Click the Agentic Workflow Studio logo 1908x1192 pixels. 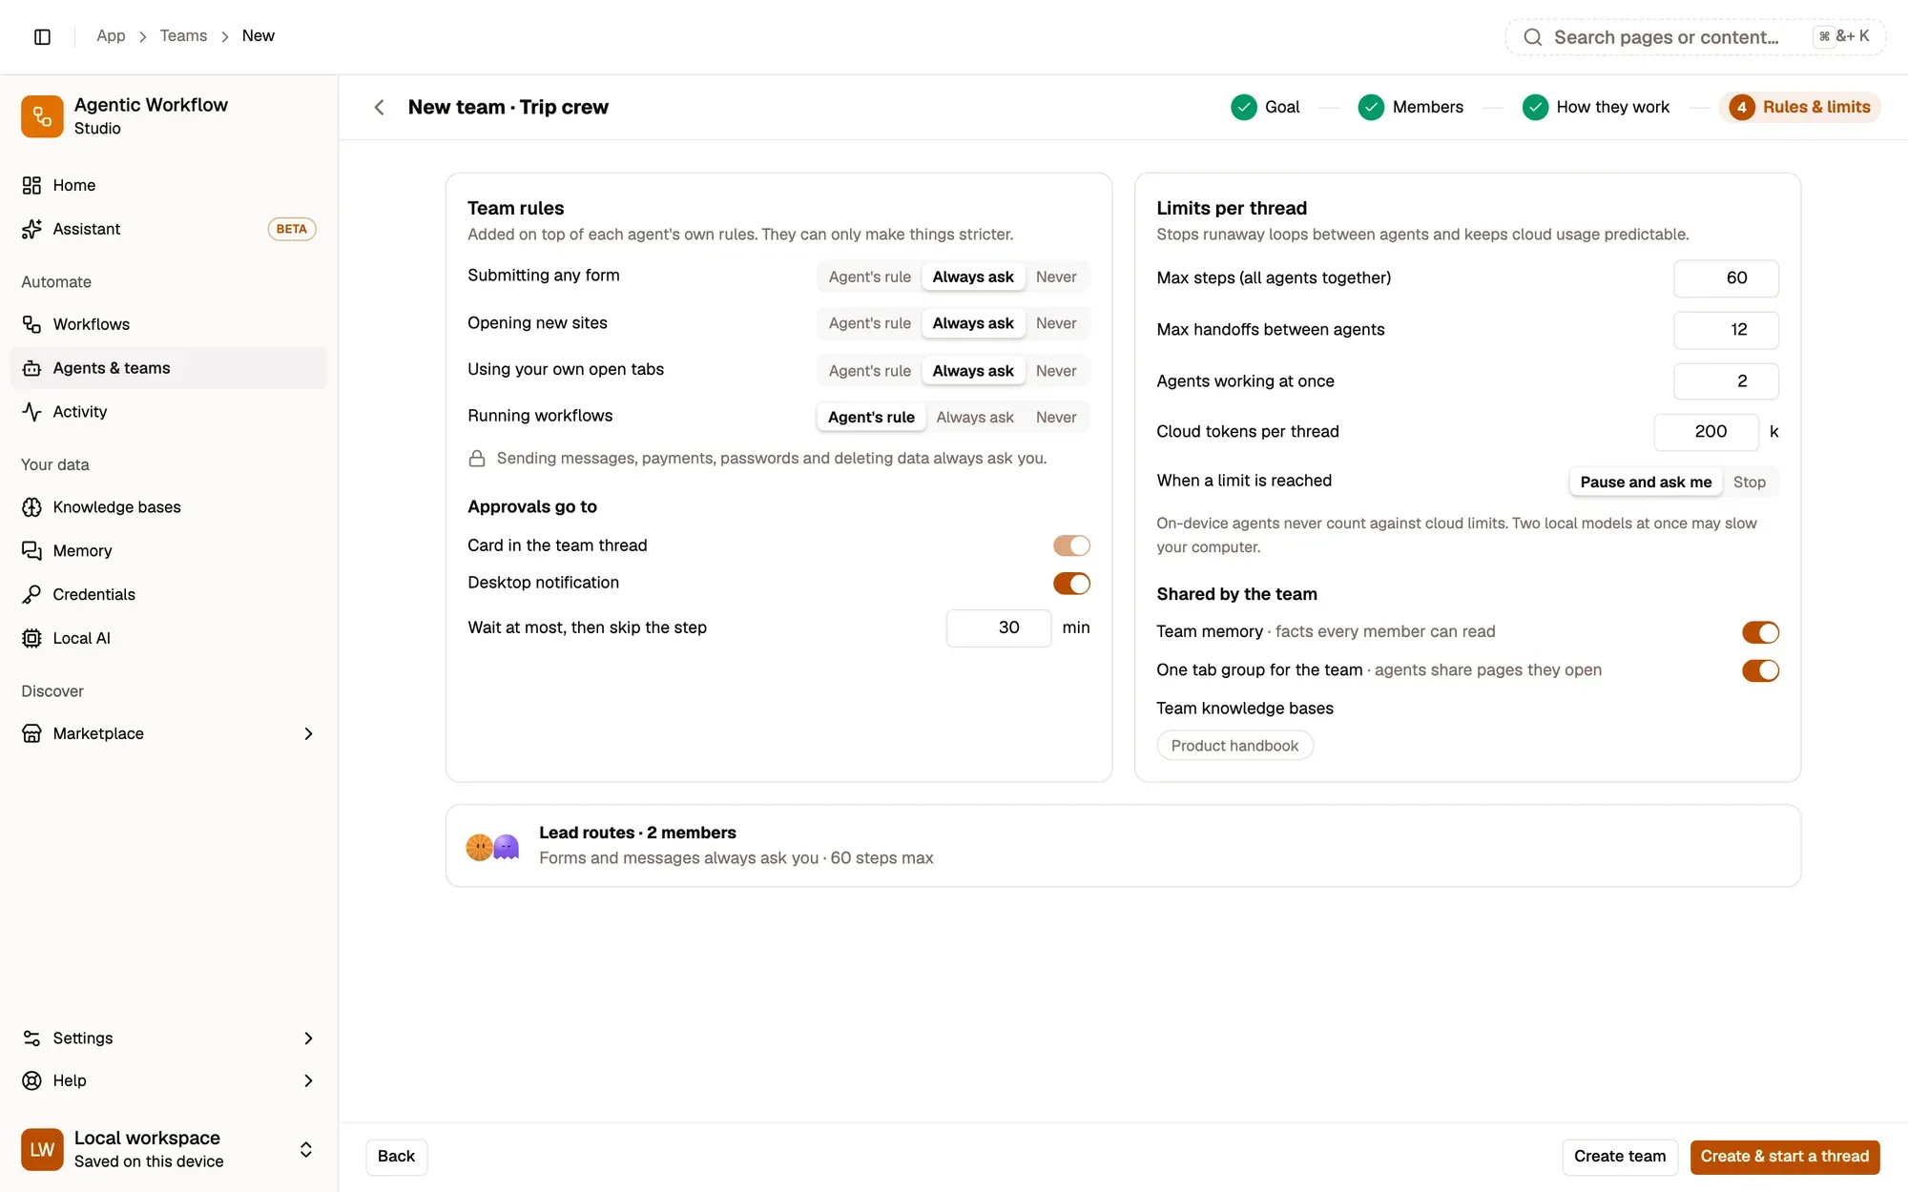tap(42, 116)
